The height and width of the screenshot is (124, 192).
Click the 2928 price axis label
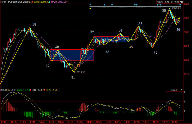click(186, 4)
